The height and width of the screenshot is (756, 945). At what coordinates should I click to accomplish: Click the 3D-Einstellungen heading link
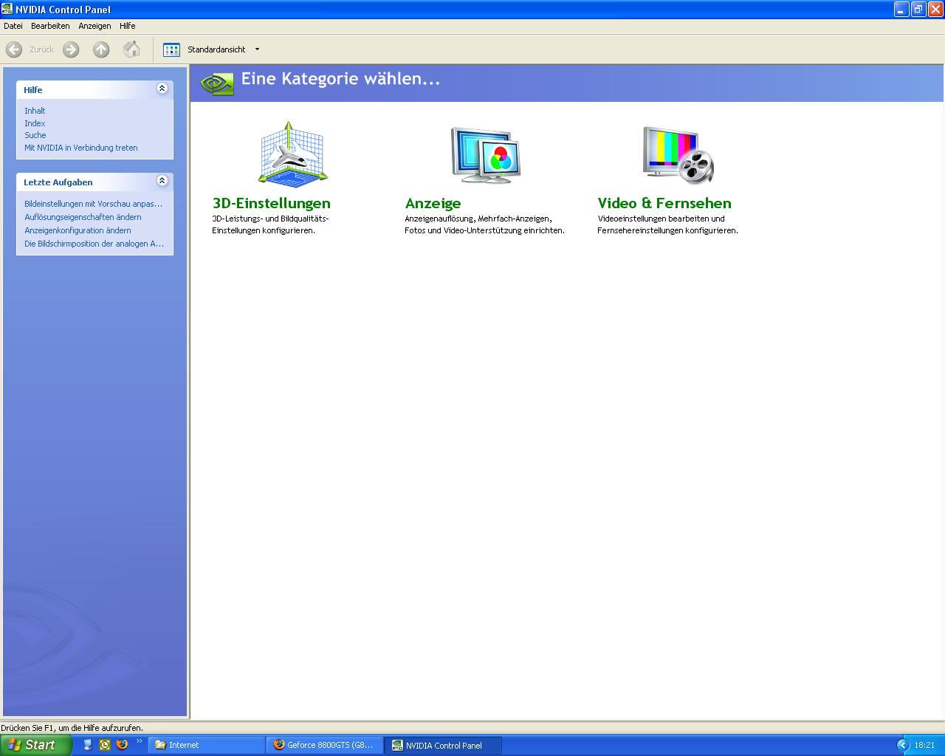tap(272, 203)
